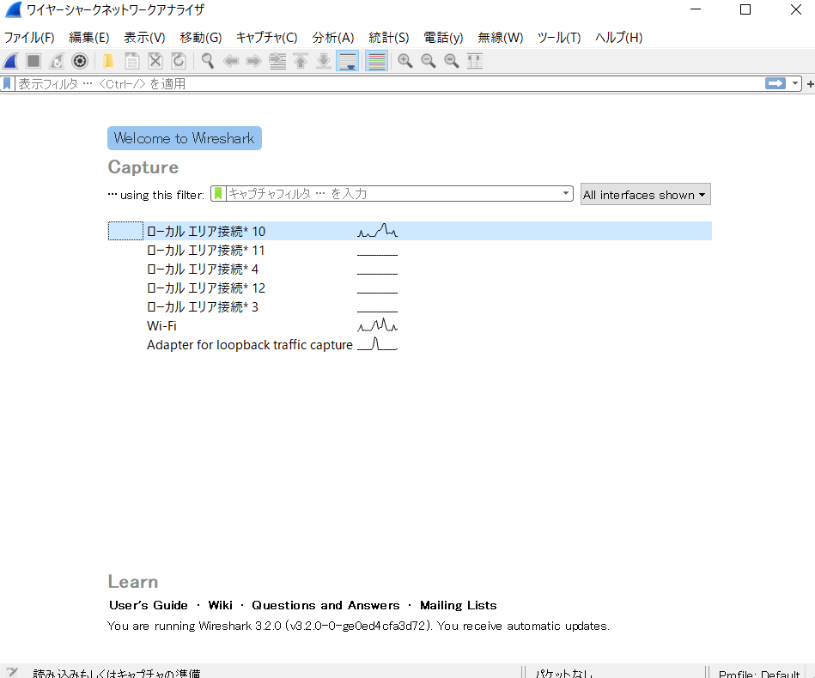Image resolution: width=815 pixels, height=678 pixels.
Task: Open the 表示(V) menu
Action: coord(144,38)
